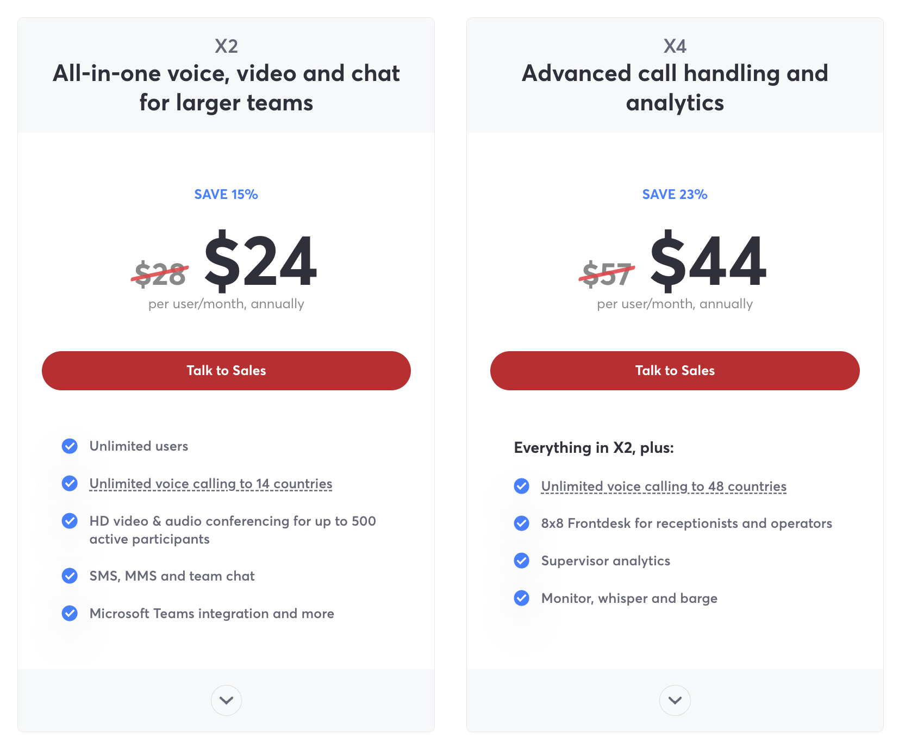
Task: Click checkmark beside Monitor, whisper and barge
Action: [522, 598]
